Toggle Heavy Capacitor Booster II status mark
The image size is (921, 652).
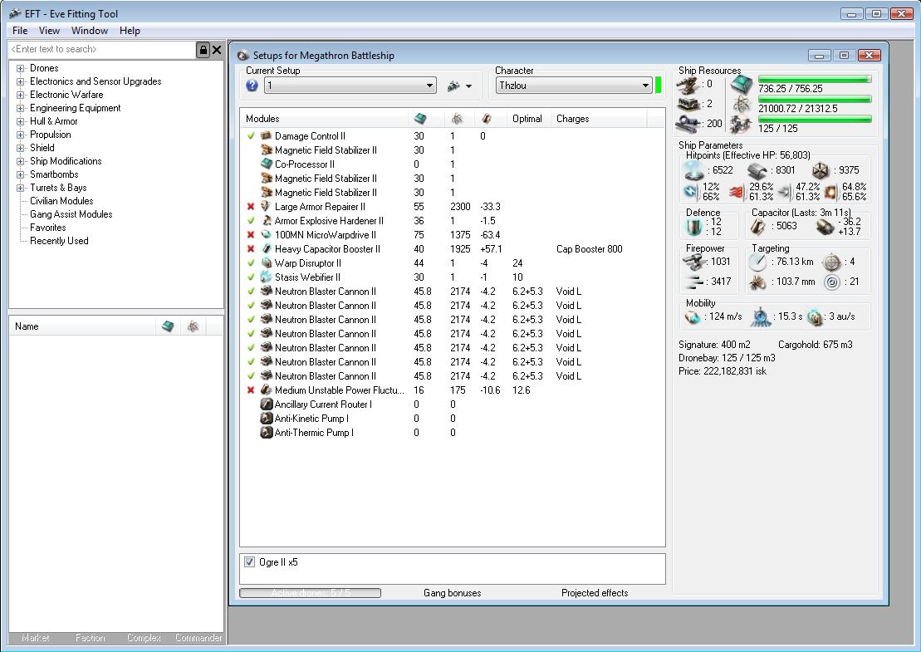[251, 248]
